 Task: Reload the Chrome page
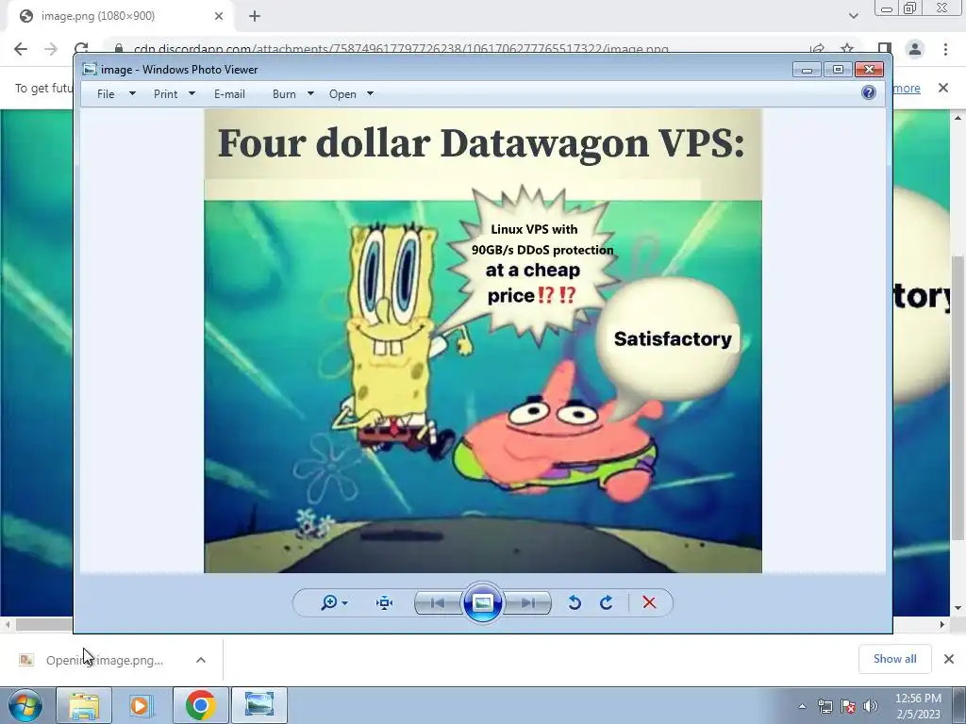click(81, 48)
